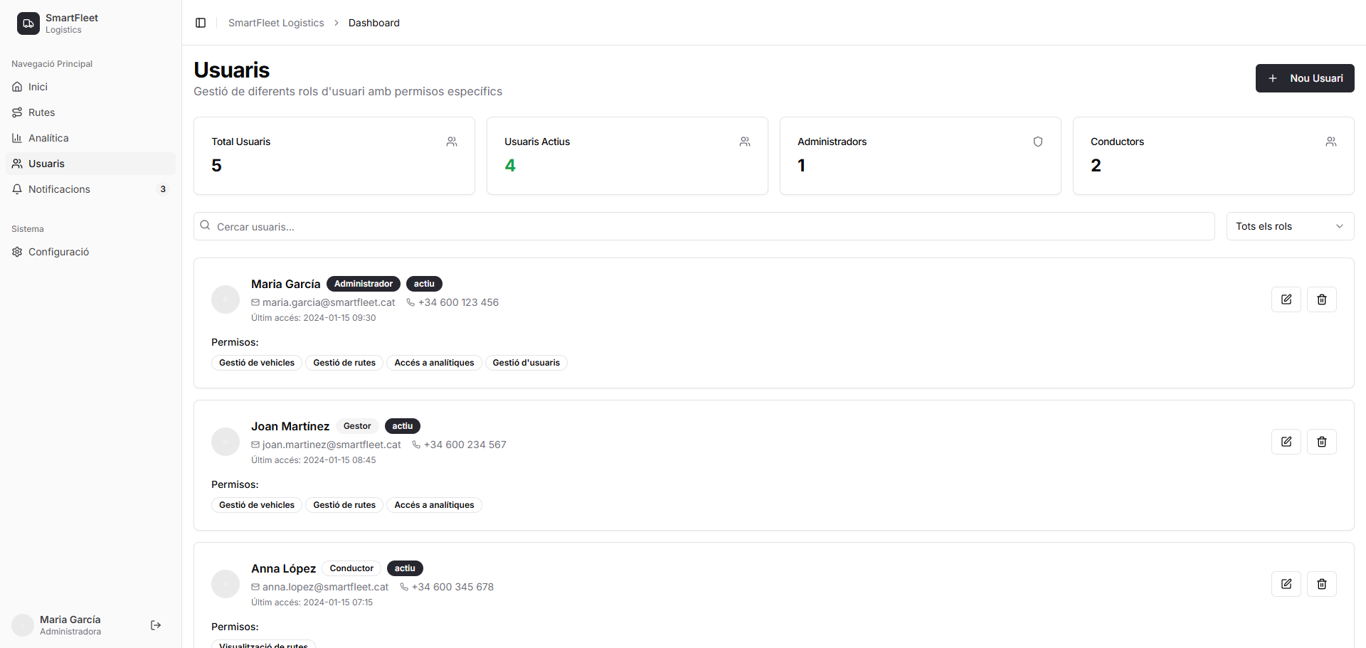Click the mail icon by joan.martinez@smartfleet.cat
The height and width of the screenshot is (648, 1366).
255,445
